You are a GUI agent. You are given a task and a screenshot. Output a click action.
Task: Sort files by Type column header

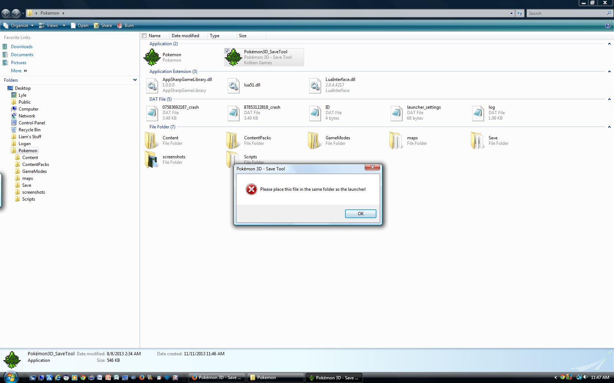222,36
